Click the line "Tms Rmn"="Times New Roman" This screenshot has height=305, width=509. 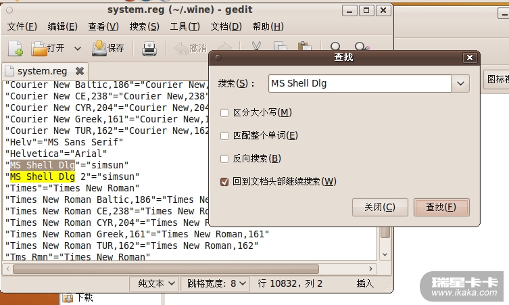[78, 257]
